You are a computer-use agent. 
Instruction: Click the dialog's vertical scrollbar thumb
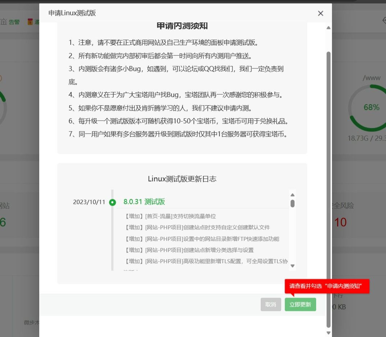click(328, 190)
